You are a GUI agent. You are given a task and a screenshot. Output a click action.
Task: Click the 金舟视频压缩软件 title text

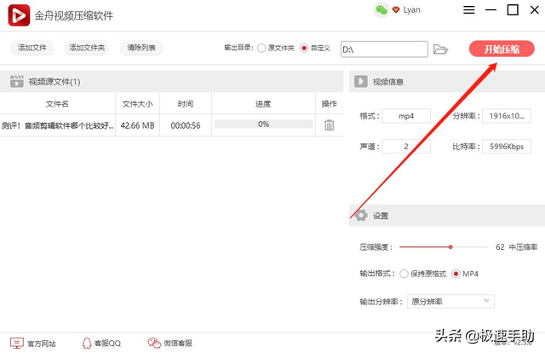[x=74, y=15]
